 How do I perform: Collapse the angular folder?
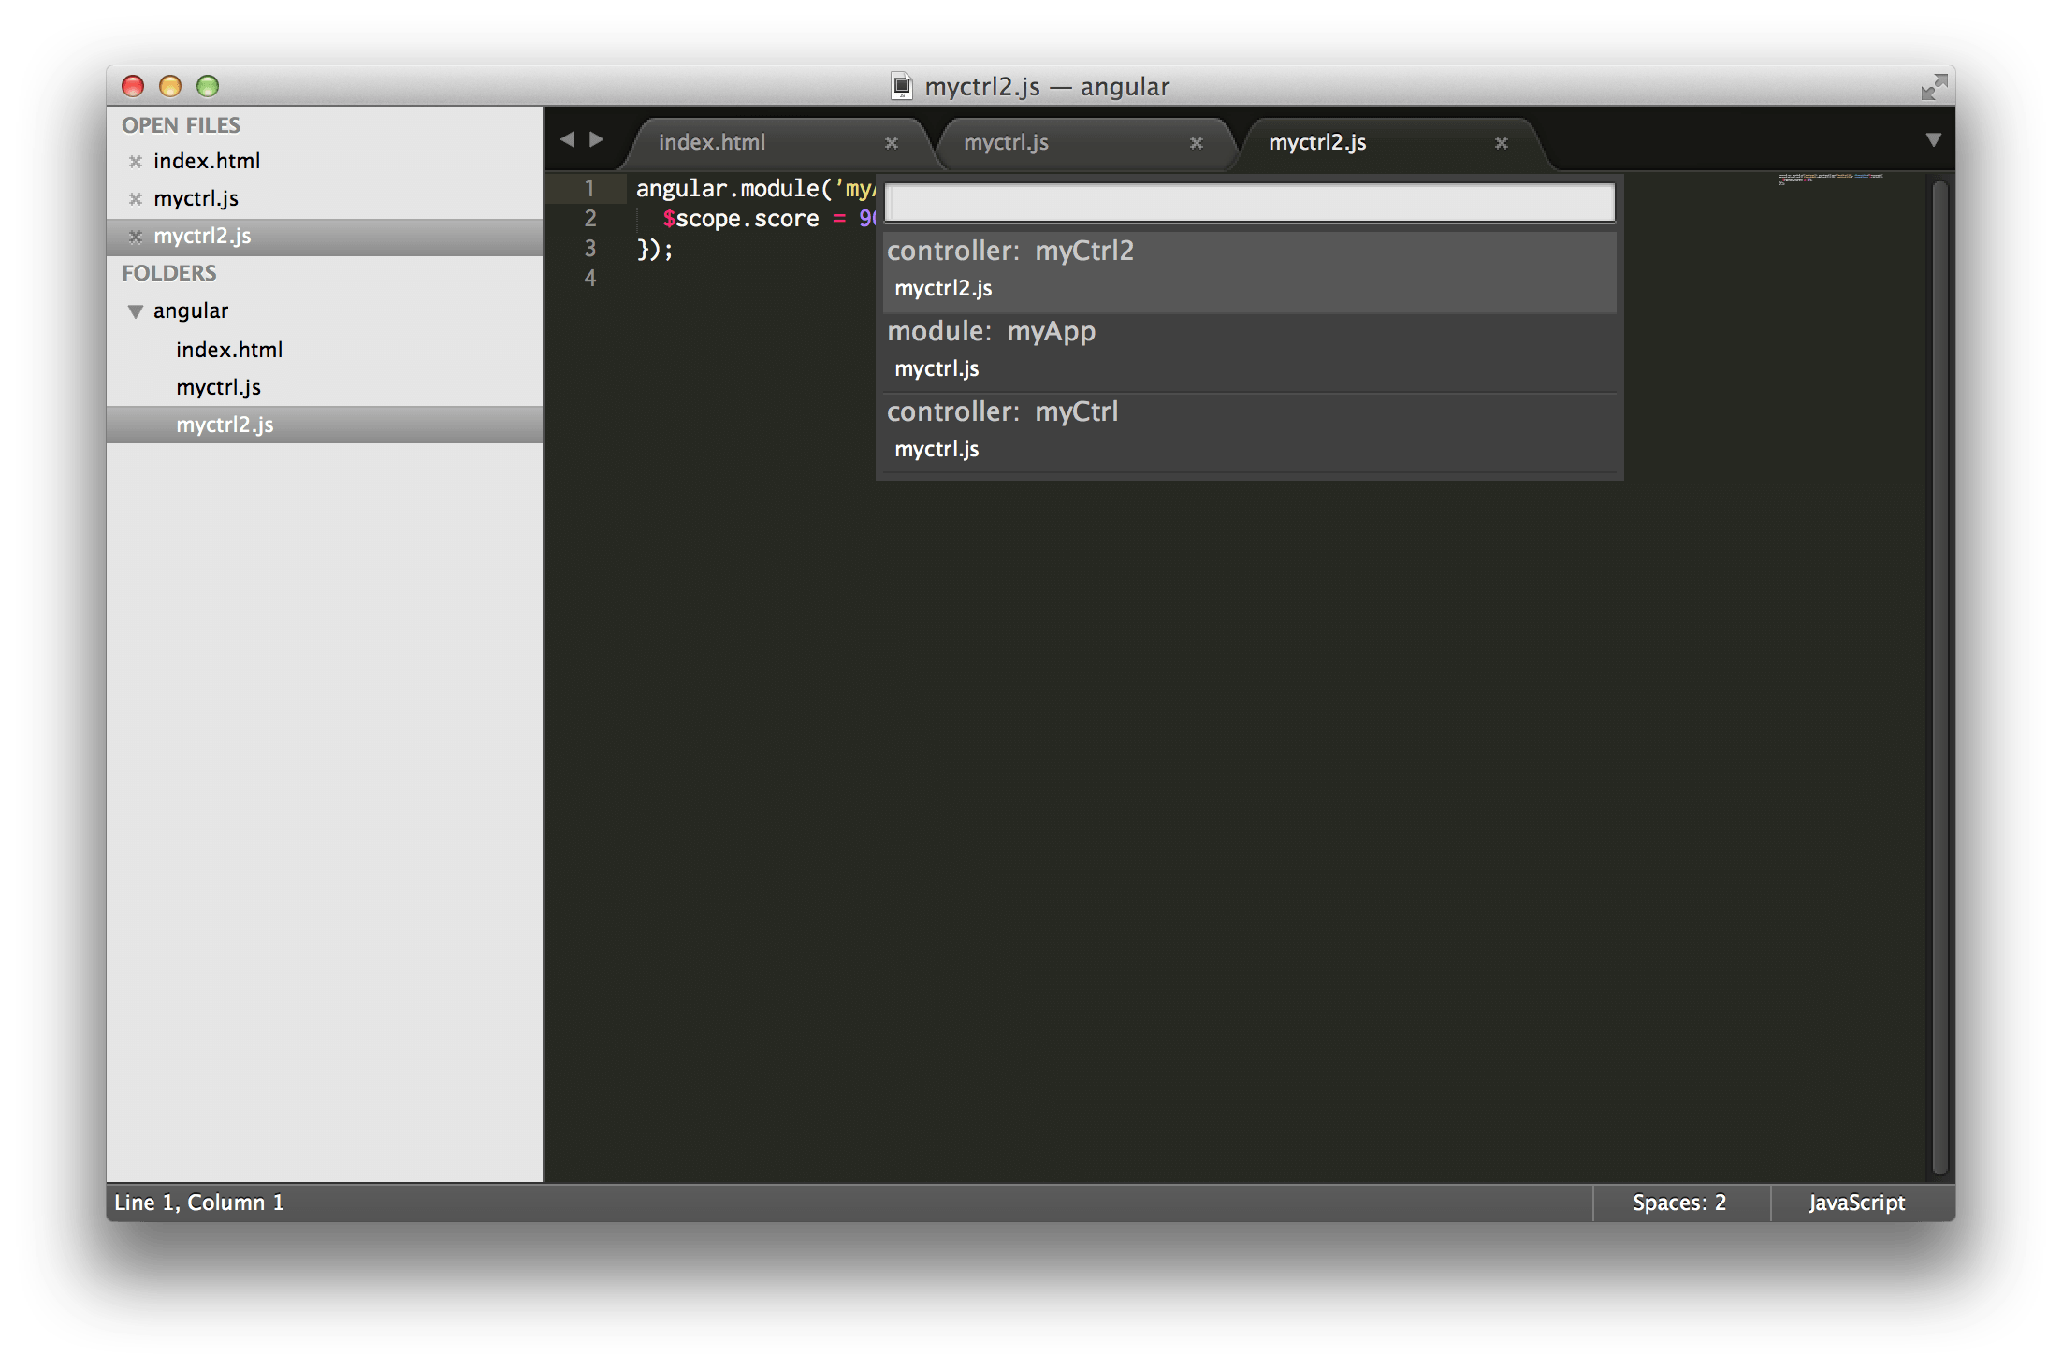tap(136, 311)
